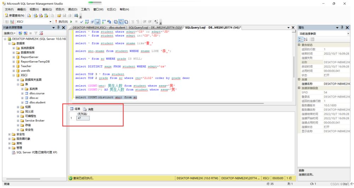Click the 执行 (Execute) query button
This screenshot has height=188, width=354.
(63, 22)
